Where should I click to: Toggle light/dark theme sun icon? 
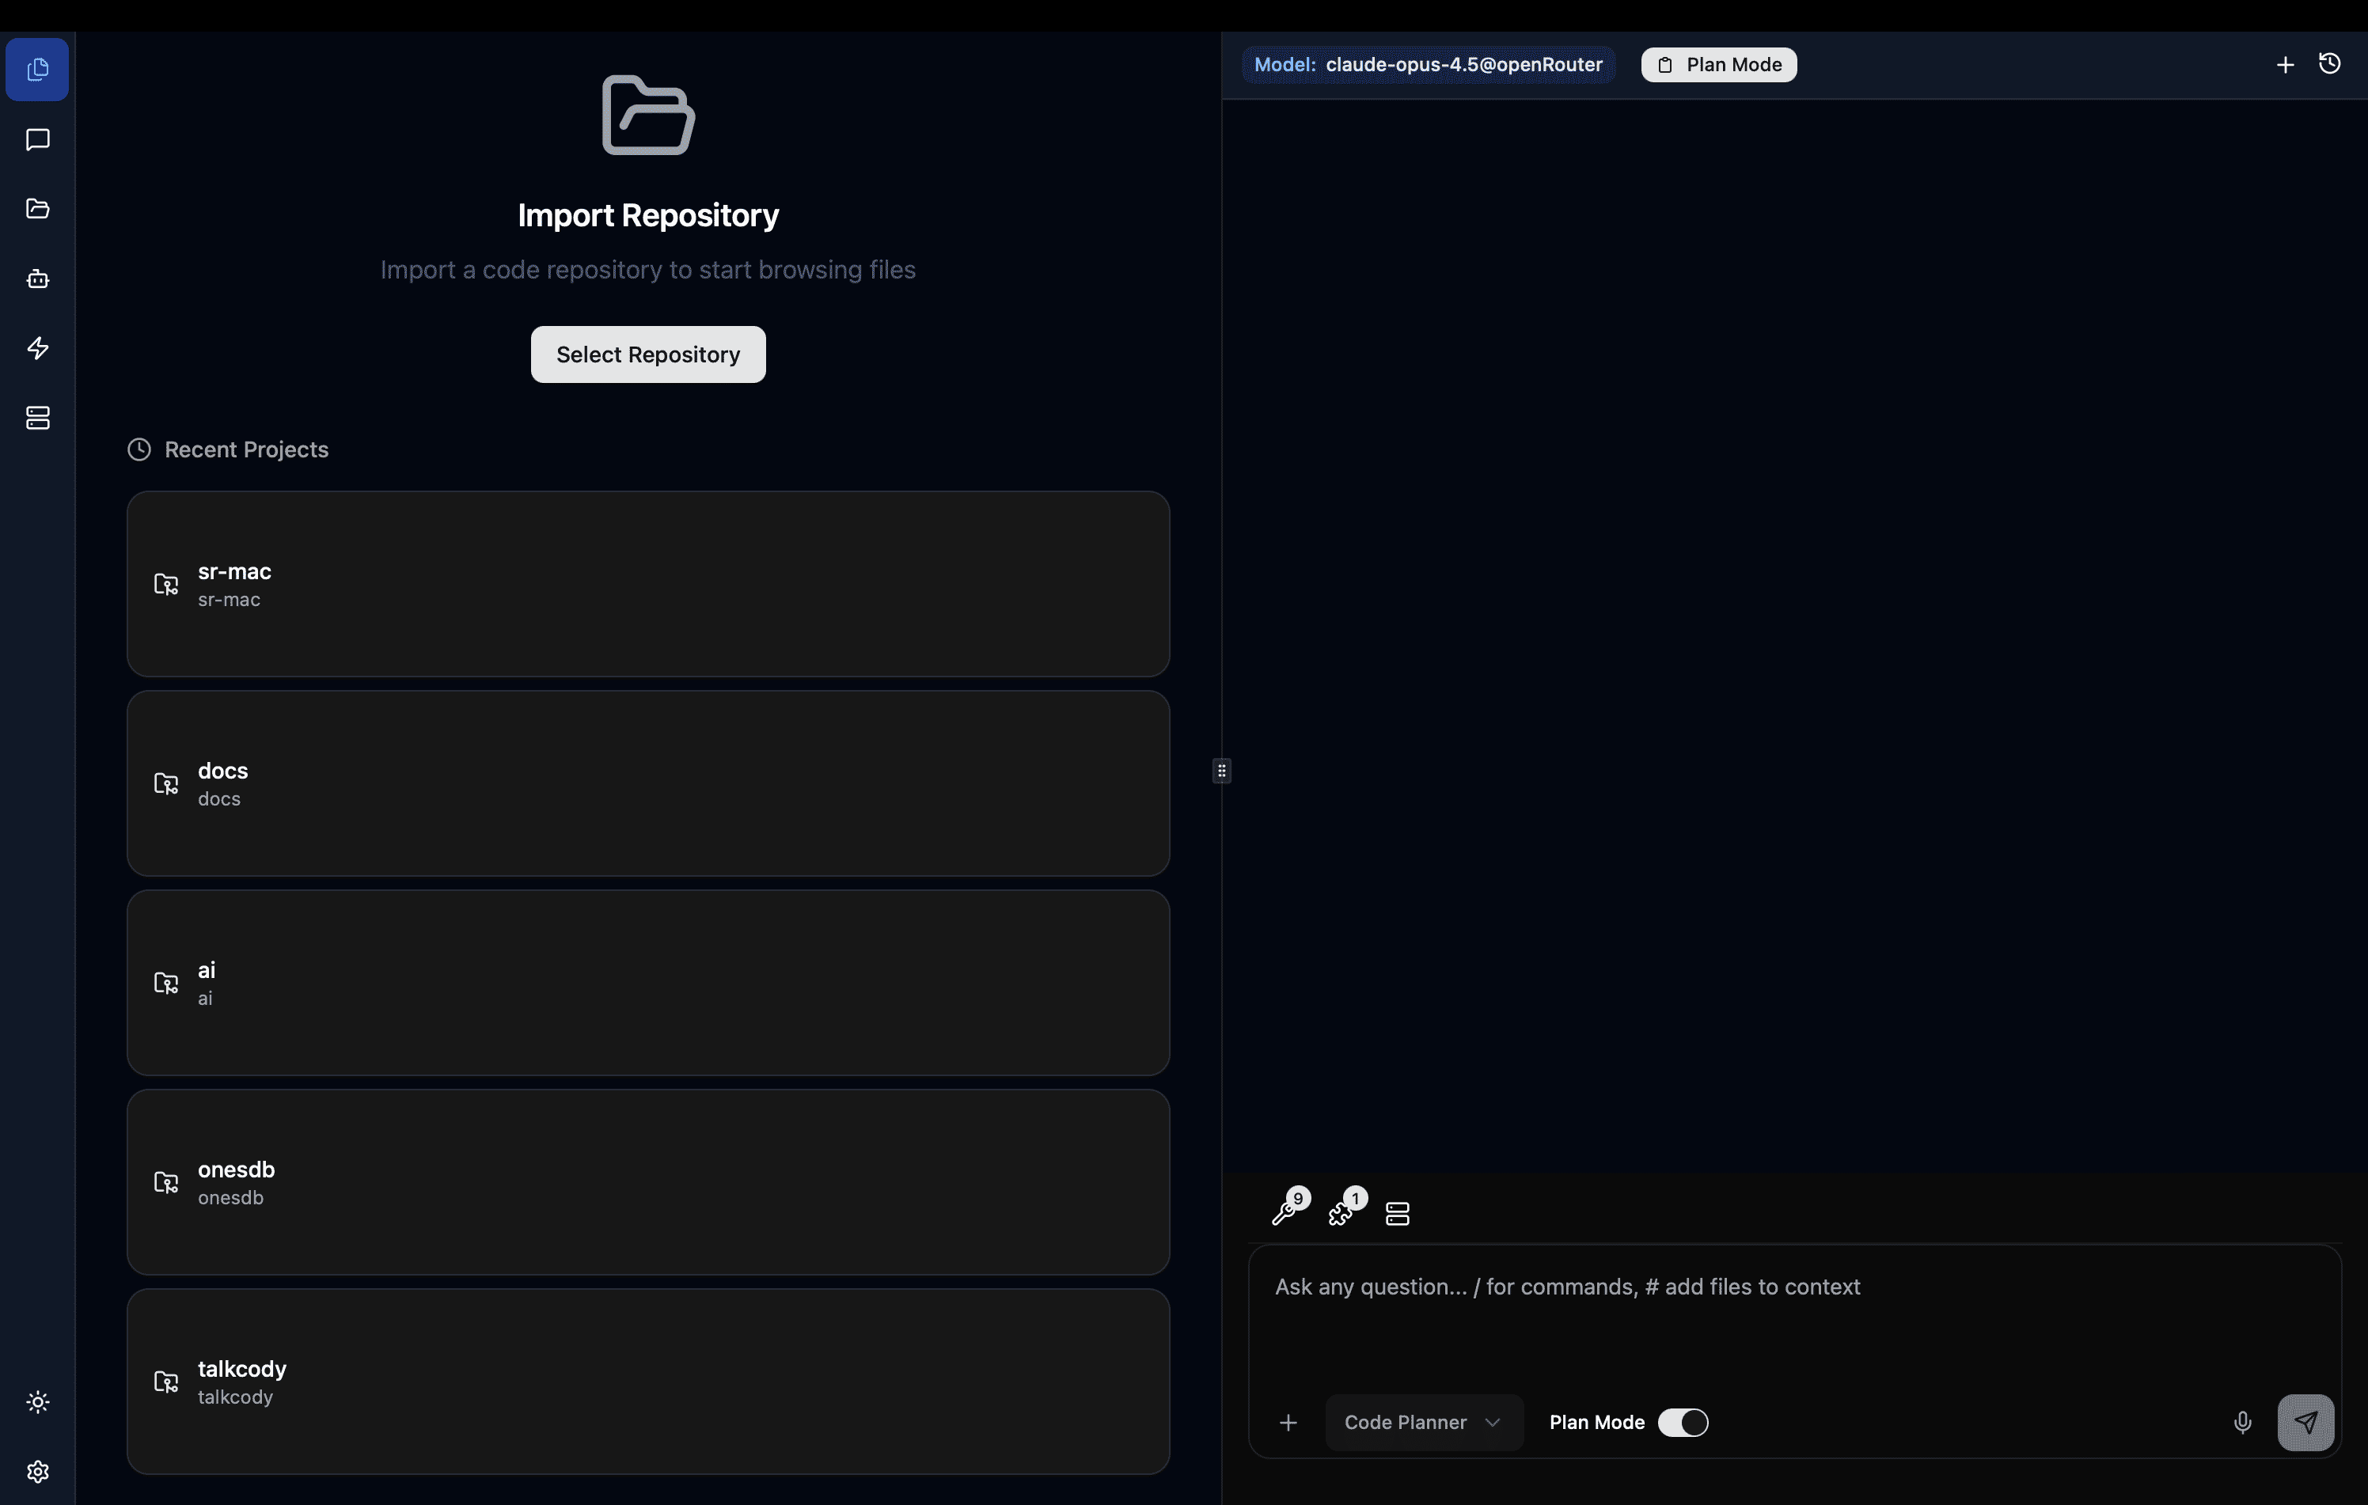pos(37,1402)
